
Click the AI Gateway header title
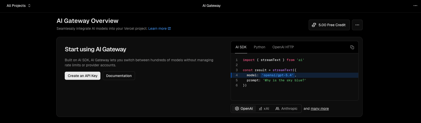[x=212, y=6]
